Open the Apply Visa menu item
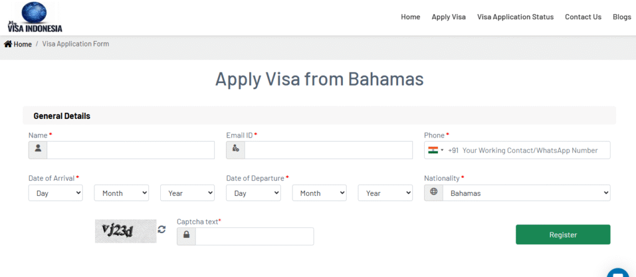Viewport: 636px width, 277px height. coord(448,17)
